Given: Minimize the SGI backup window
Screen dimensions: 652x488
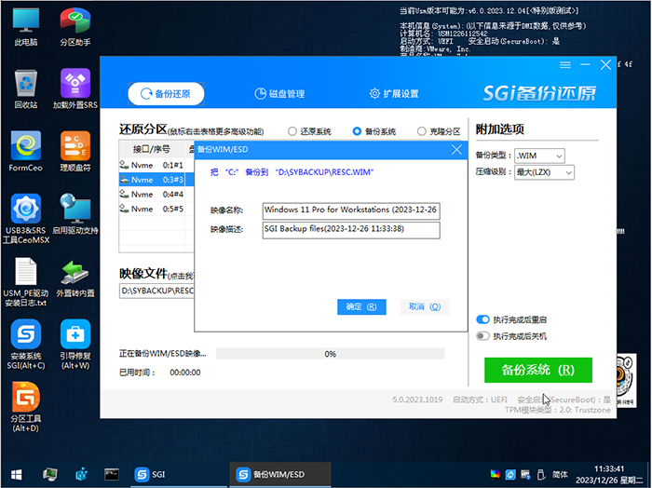Looking at the screenshot, I should (585, 65).
